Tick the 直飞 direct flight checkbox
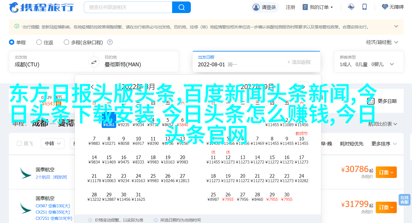 [19, 144]
